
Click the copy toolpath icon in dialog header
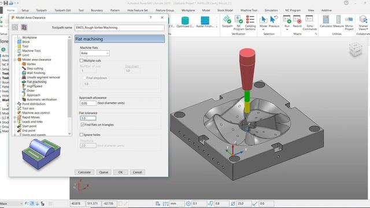(x=24, y=27)
